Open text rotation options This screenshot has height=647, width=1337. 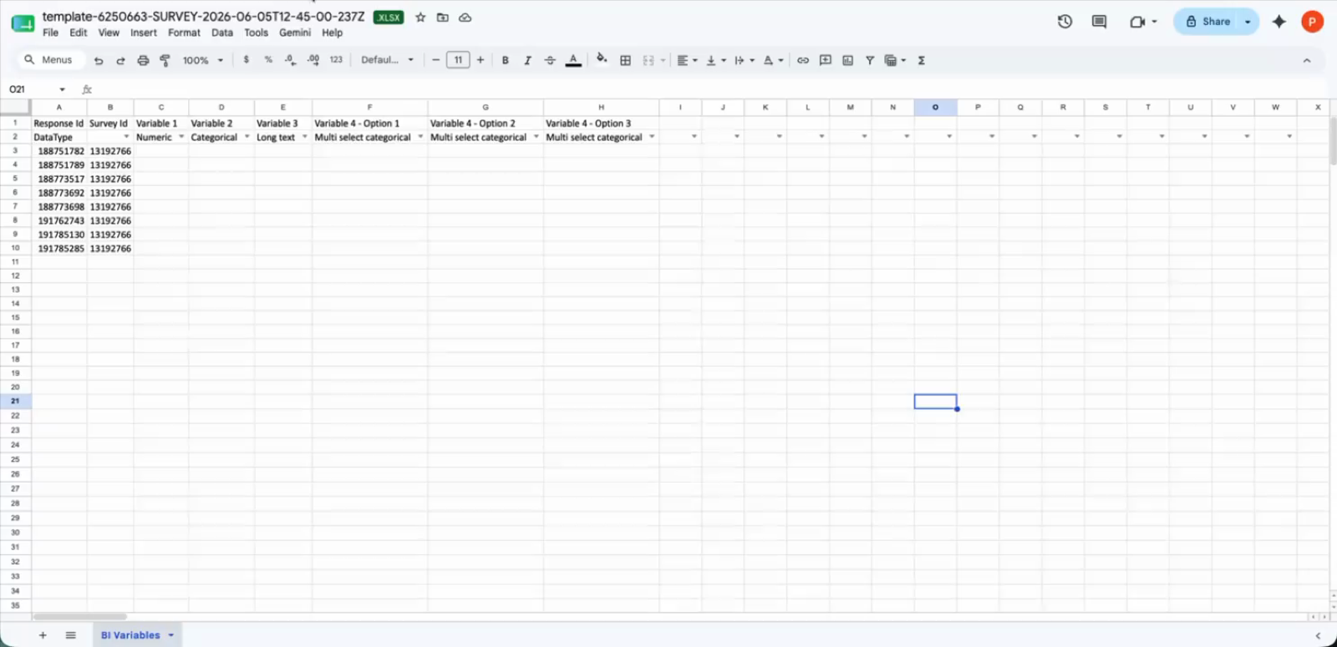tap(773, 60)
